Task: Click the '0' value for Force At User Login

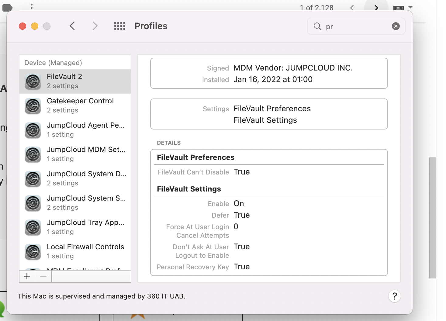Action: point(236,226)
